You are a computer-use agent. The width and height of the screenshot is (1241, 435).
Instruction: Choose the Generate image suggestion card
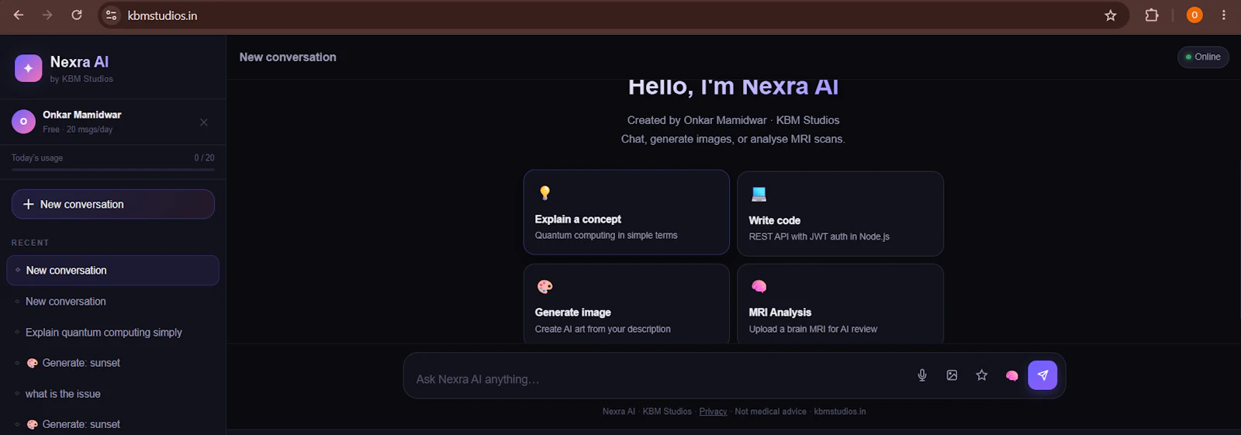[x=627, y=304]
